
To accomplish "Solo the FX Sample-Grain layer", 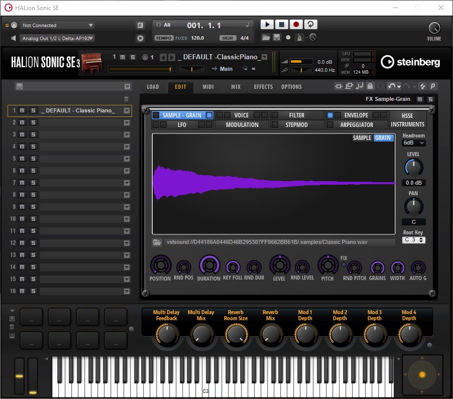I will [x=430, y=99].
